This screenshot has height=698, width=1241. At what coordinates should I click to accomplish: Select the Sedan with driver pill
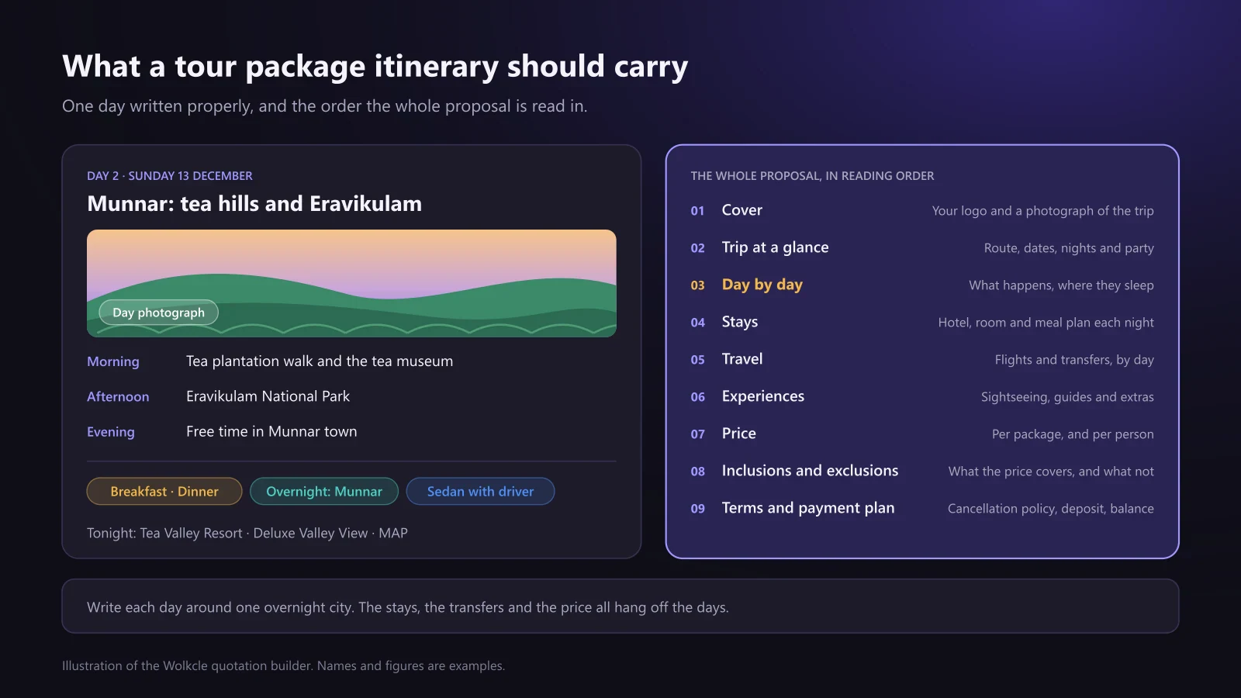pyautogui.click(x=480, y=492)
